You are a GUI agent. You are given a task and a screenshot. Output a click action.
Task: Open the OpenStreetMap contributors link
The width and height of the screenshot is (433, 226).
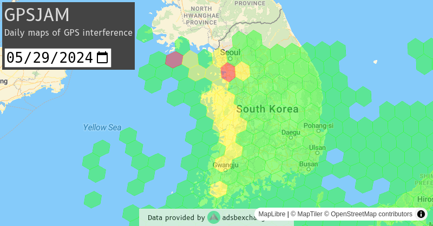point(368,214)
